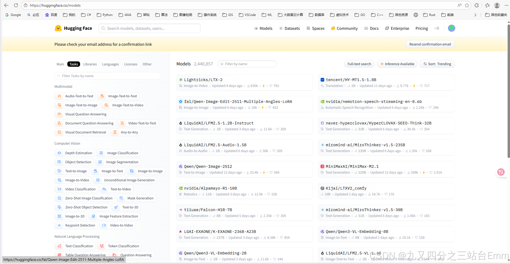Open the Rust bookmarks folder

429,15
